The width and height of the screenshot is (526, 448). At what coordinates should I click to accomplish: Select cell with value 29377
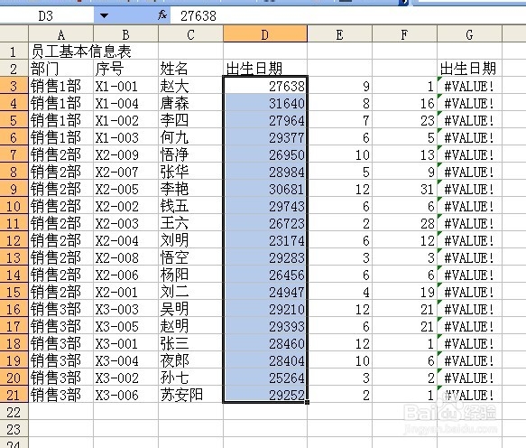(265, 137)
